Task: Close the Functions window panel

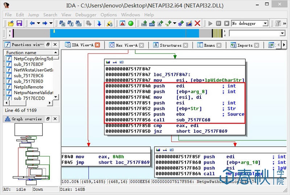Action: click(55, 44)
